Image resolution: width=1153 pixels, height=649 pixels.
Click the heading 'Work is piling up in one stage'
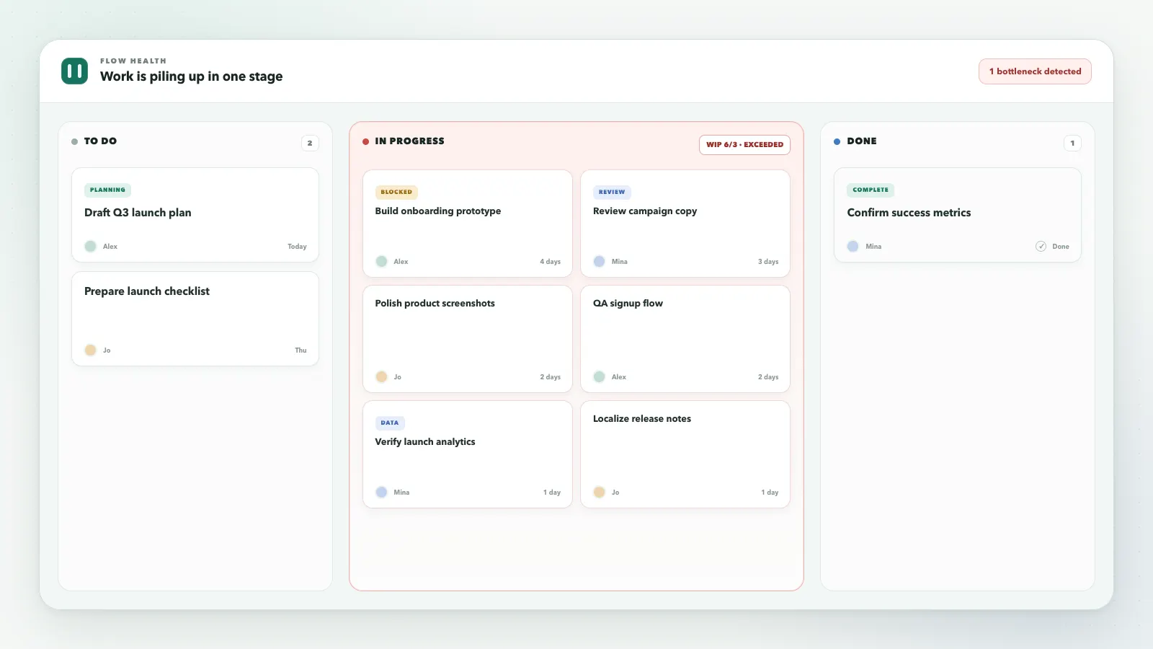tap(191, 76)
